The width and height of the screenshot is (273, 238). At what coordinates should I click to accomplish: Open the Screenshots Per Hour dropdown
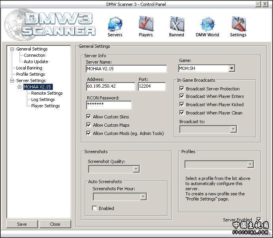(x=120, y=197)
